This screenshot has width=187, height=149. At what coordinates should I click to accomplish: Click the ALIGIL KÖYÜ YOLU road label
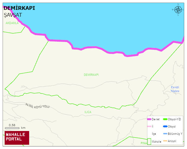point(37,106)
